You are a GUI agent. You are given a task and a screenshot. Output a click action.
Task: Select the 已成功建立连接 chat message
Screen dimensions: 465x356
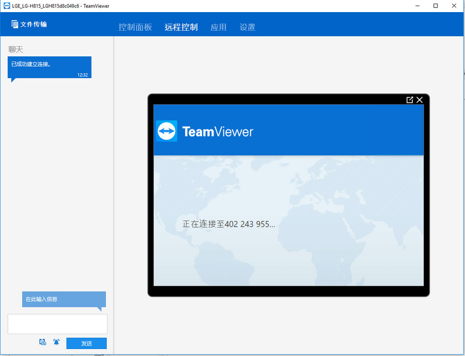49,67
